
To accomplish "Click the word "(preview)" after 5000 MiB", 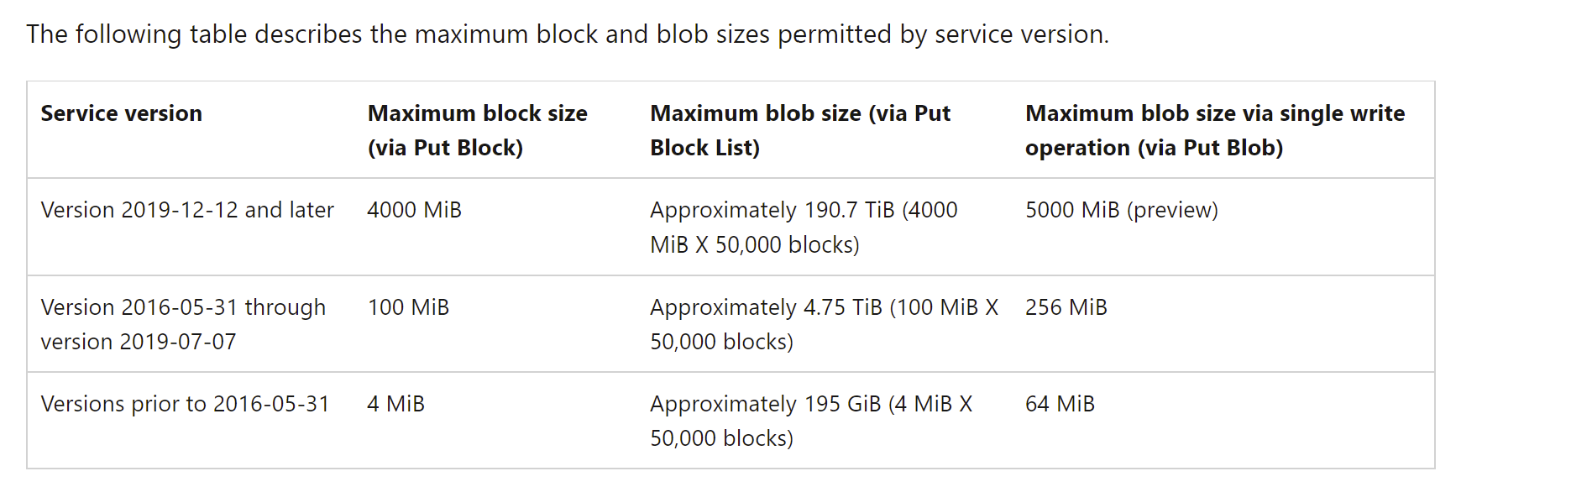I will pyautogui.click(x=1172, y=210).
